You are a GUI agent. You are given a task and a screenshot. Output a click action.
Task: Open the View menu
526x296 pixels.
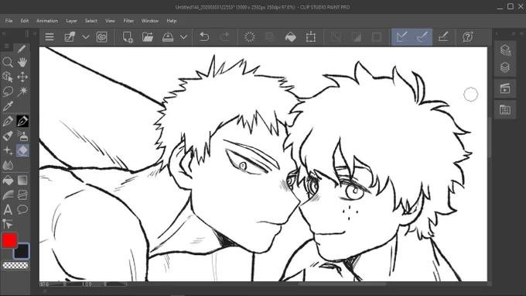(110, 21)
